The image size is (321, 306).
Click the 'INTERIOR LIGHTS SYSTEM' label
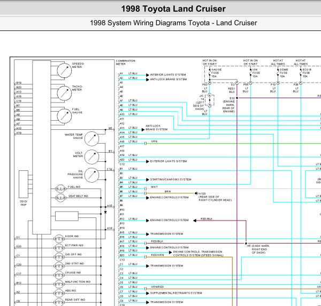click(x=168, y=75)
